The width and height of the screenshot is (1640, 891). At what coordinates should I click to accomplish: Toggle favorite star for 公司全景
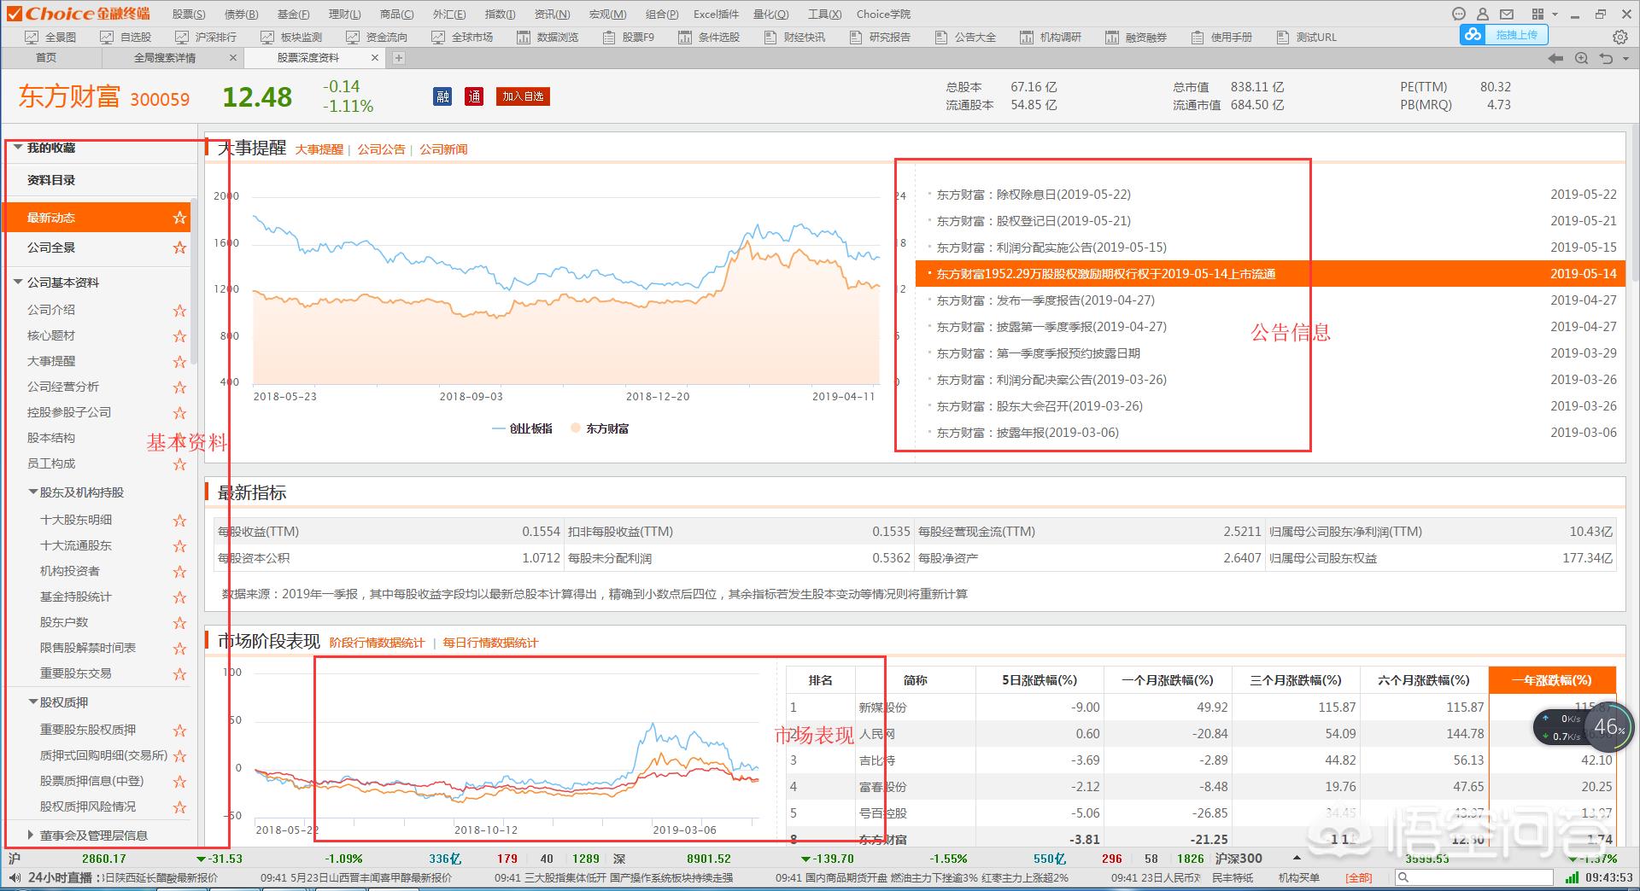[x=179, y=247]
